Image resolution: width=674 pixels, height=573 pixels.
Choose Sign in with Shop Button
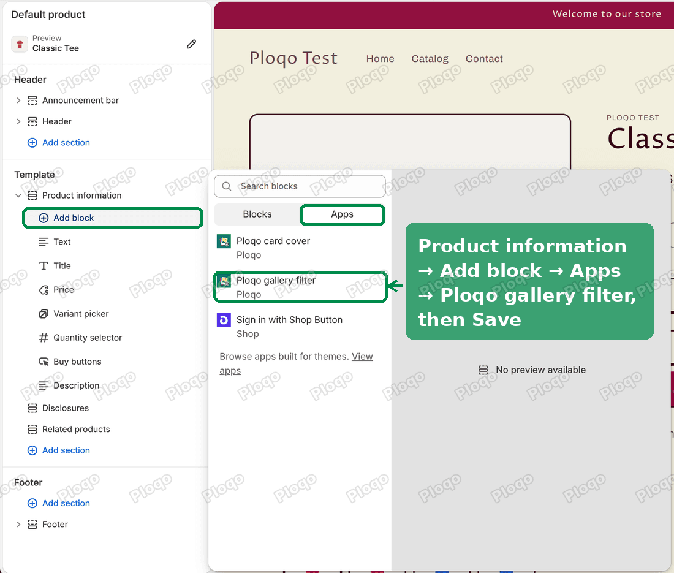[300, 327]
